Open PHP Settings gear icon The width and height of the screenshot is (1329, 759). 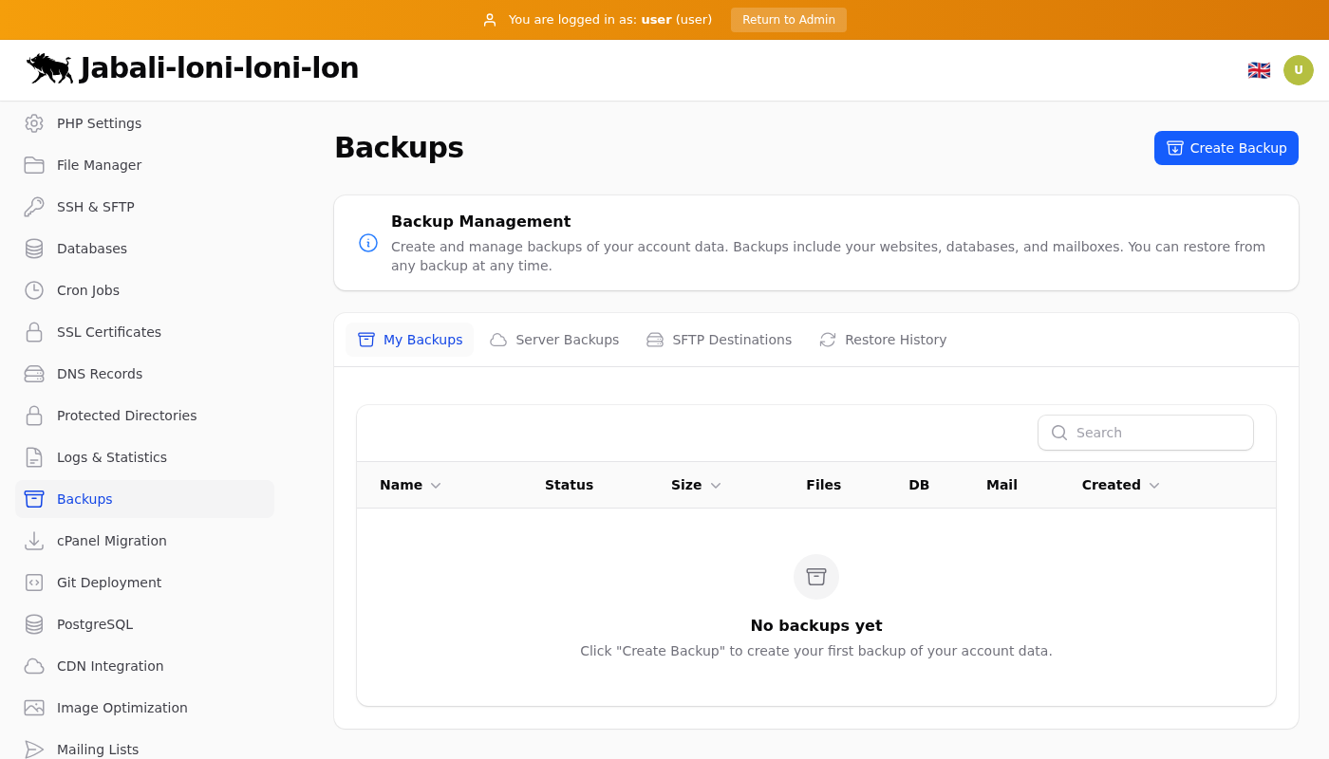click(34, 123)
